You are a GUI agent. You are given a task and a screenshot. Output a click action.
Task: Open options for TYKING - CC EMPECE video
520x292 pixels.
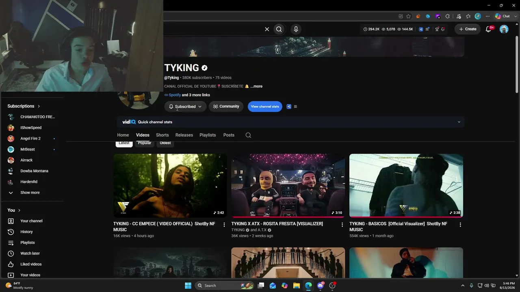point(224,225)
